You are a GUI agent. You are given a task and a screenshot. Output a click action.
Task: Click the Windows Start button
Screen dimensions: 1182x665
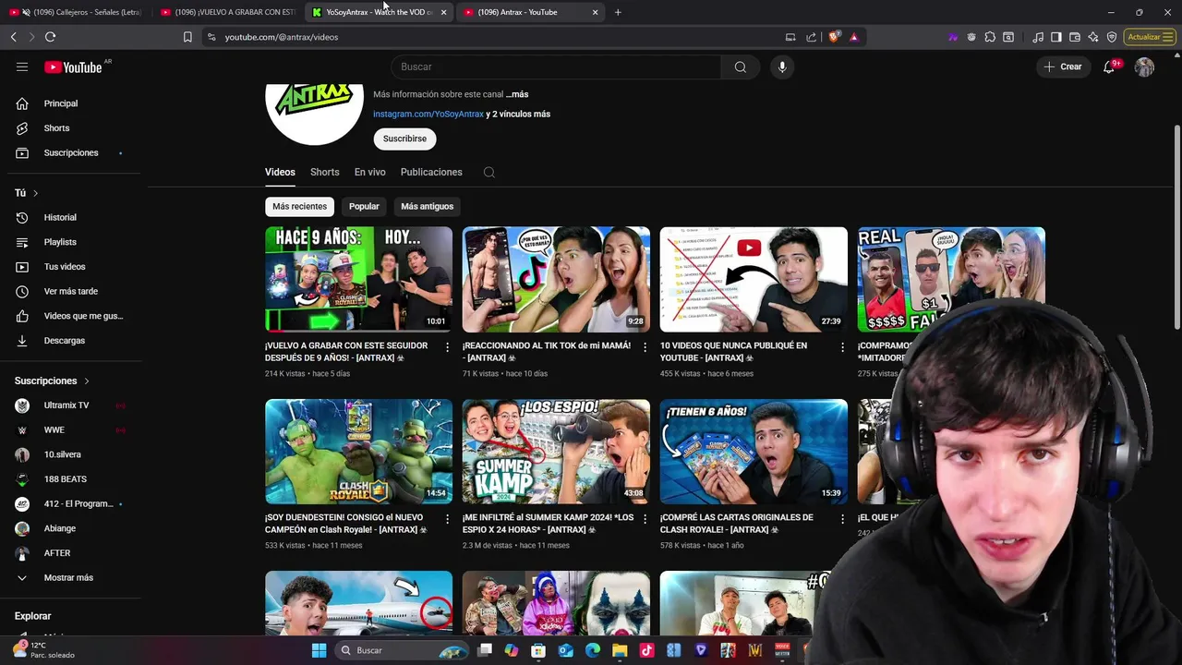coord(319,650)
